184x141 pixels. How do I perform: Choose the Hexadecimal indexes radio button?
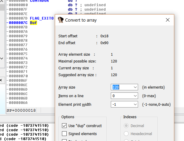point(126,134)
